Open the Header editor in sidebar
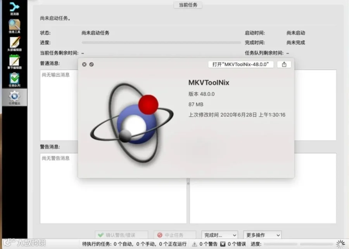This screenshot has width=349, height=249. (x=14, y=44)
